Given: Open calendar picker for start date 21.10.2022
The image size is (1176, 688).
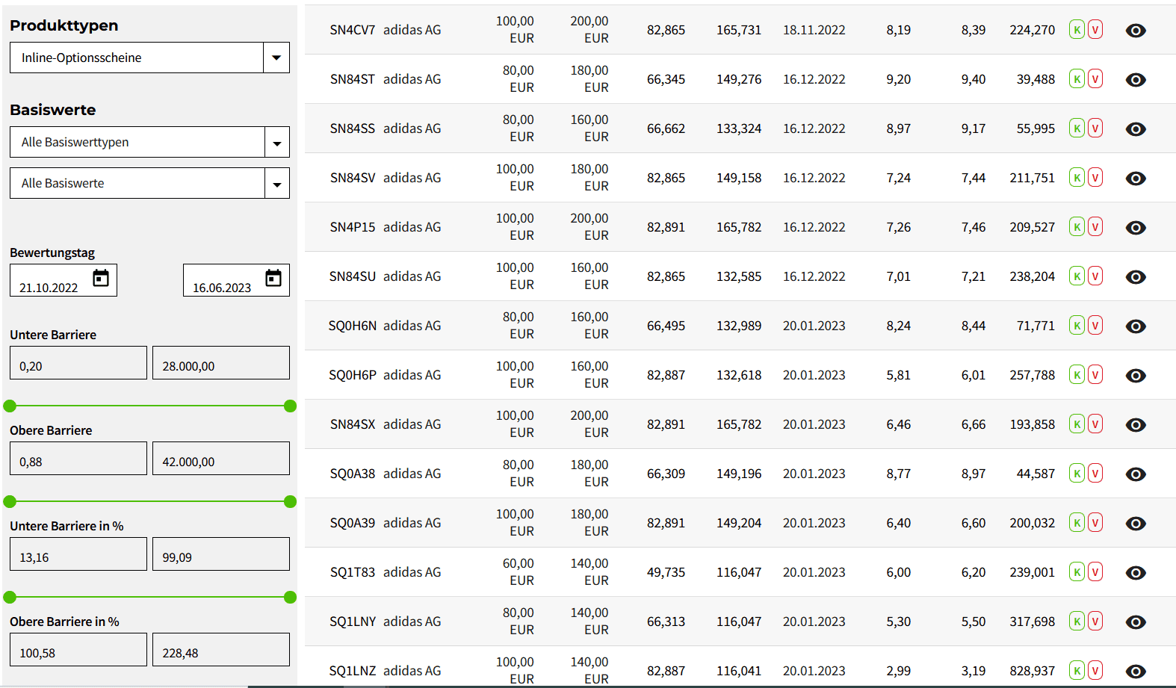Looking at the screenshot, I should pos(101,279).
